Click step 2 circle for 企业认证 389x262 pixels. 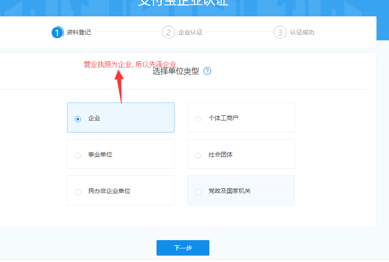(168, 32)
